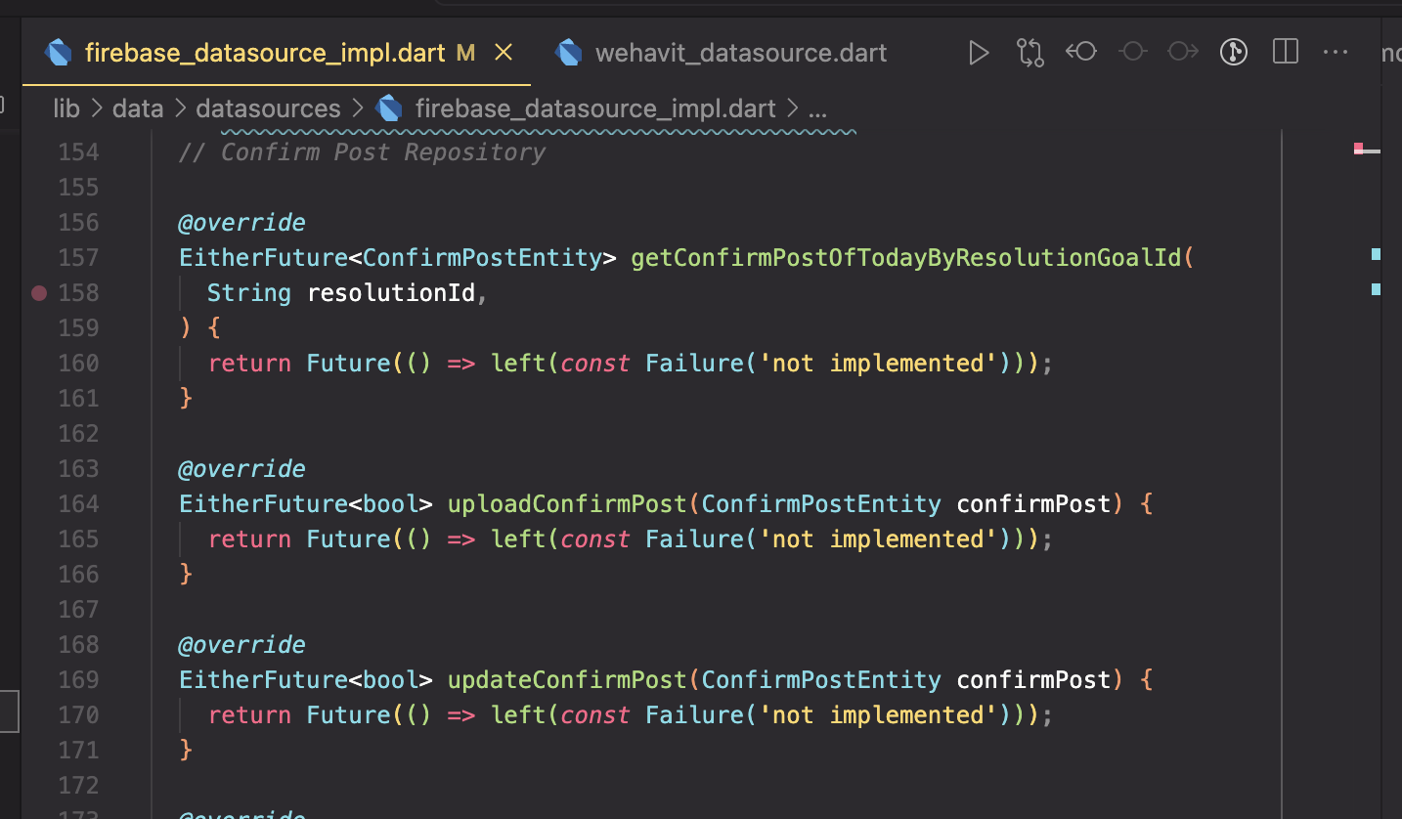Click the Dart icon on firebase tab

59,53
